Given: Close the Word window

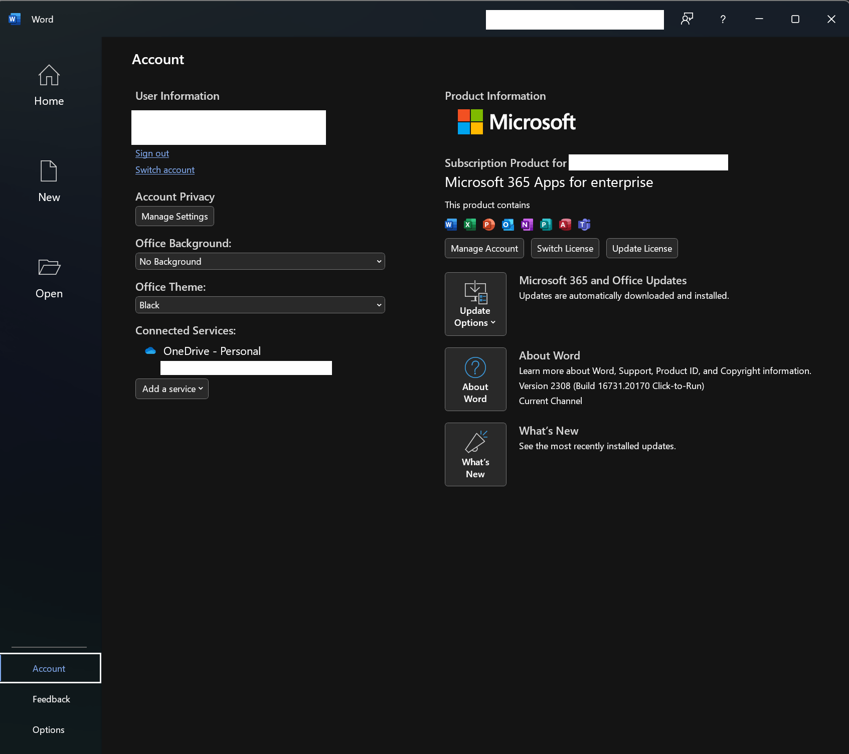Looking at the screenshot, I should [831, 19].
